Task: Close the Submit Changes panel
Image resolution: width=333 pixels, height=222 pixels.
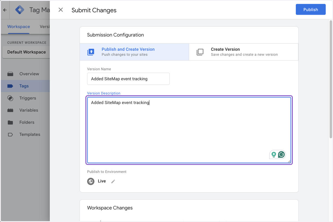Action: coord(60,10)
